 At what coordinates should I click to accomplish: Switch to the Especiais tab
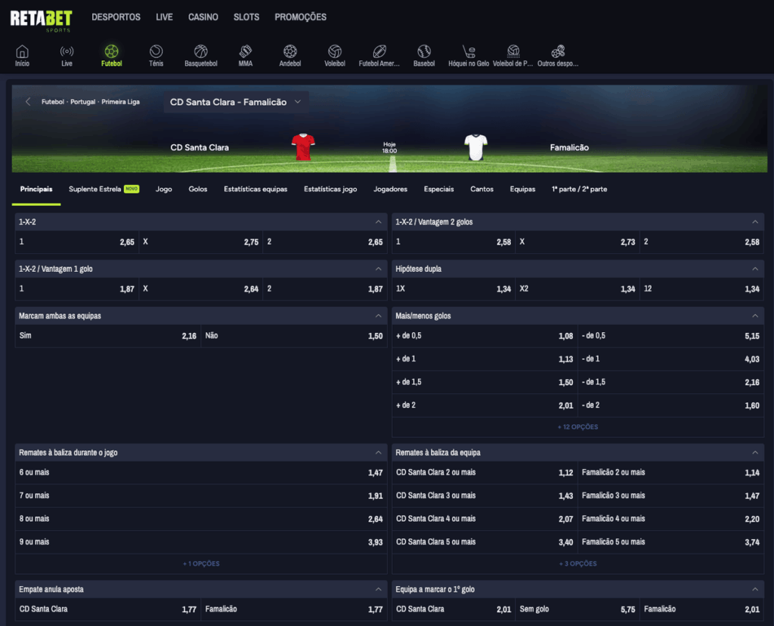[439, 189]
